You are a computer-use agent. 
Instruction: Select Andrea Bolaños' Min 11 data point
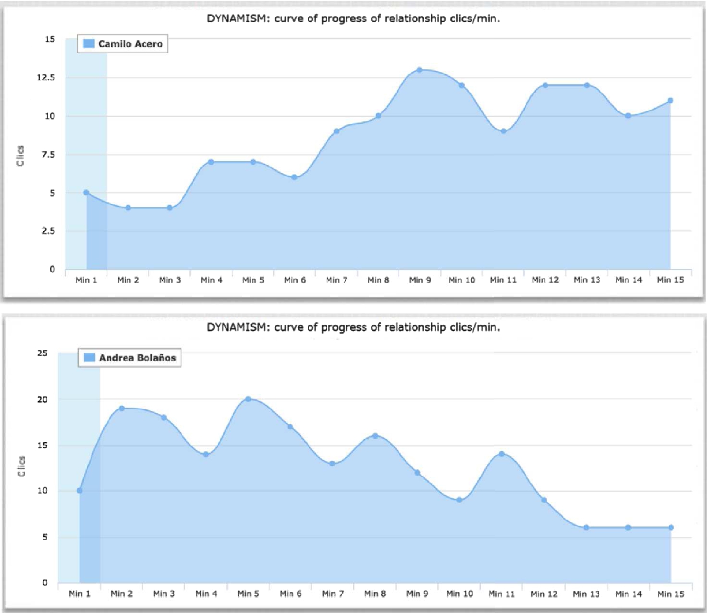(502, 454)
